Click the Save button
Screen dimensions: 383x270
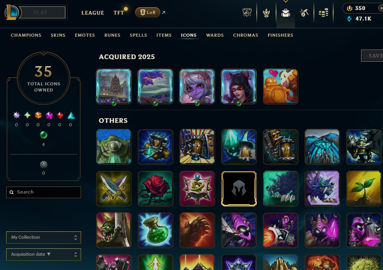[x=372, y=56]
